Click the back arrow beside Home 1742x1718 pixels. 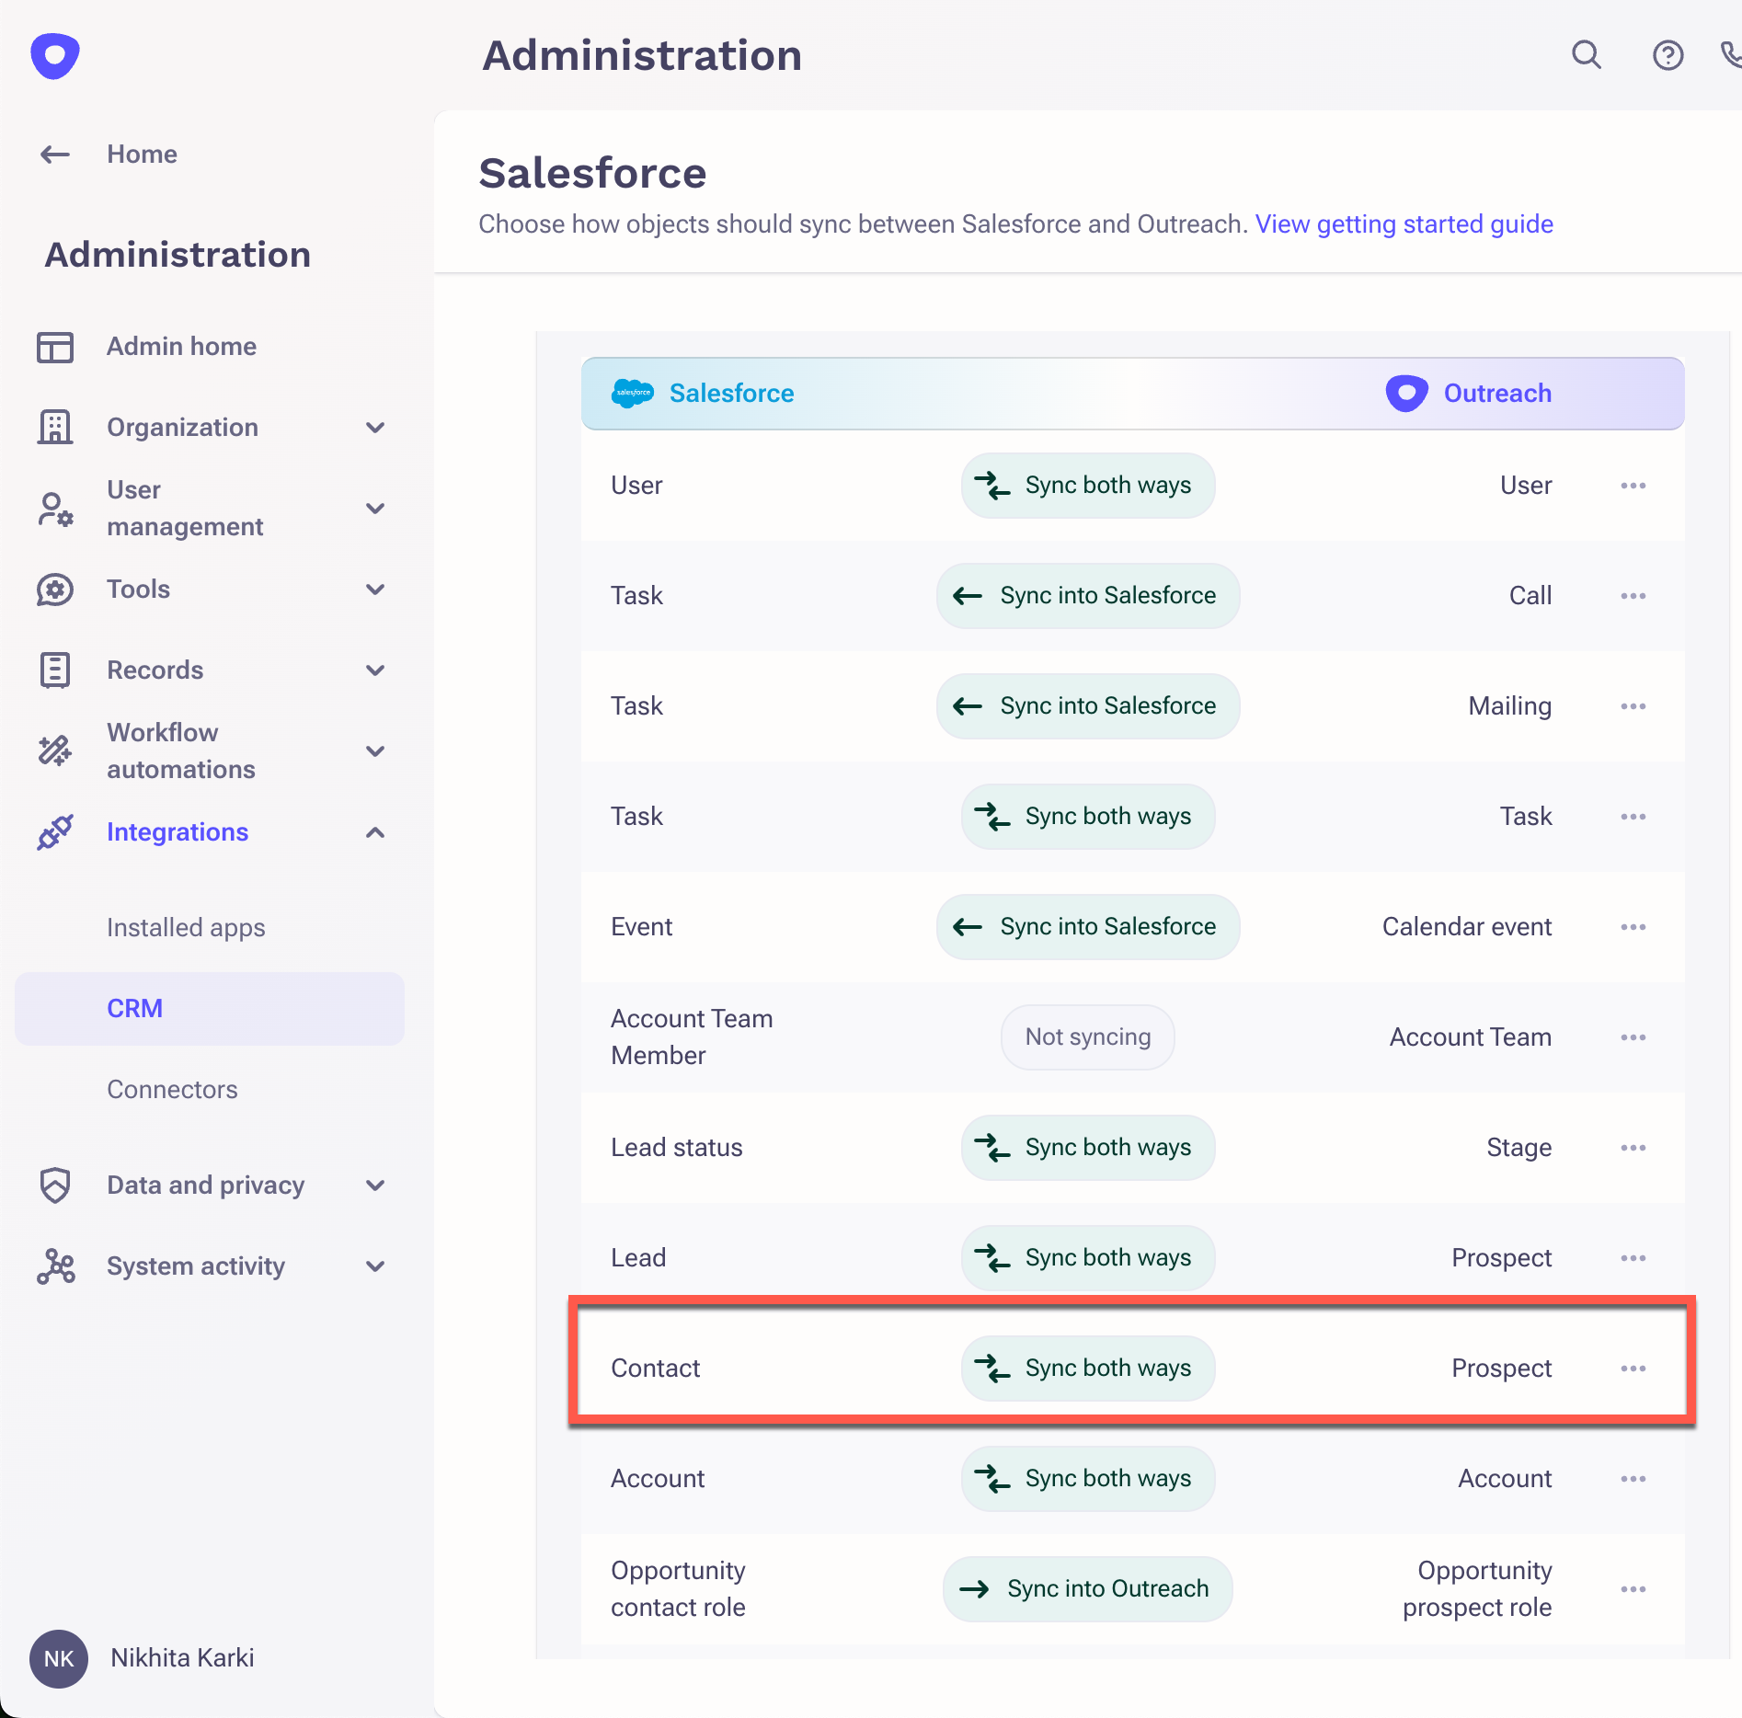pos(55,155)
